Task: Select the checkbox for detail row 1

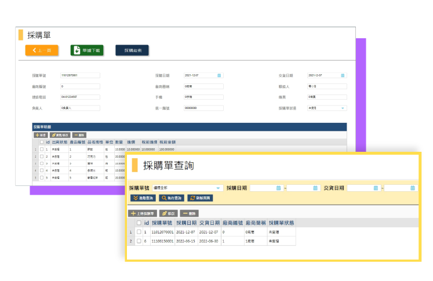Action: pos(42,149)
